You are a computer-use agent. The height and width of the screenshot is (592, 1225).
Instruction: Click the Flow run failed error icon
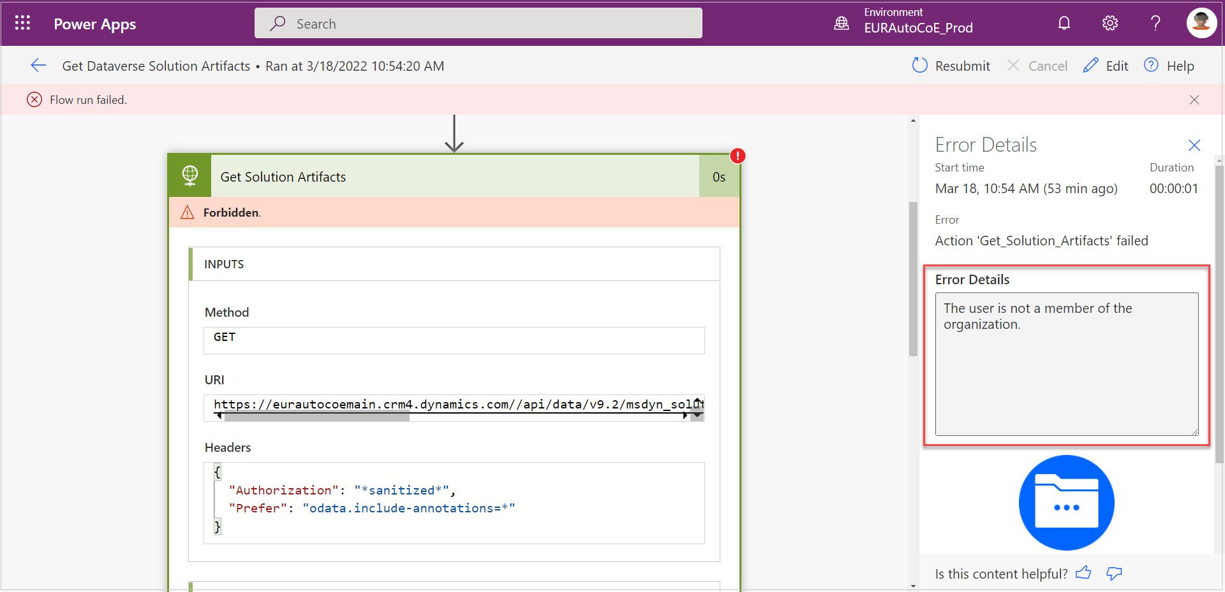(x=34, y=99)
